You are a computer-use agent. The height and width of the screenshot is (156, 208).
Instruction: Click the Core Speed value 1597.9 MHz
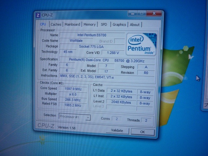tap(73, 89)
